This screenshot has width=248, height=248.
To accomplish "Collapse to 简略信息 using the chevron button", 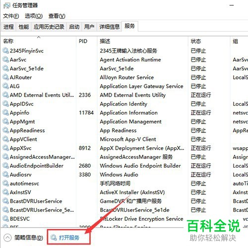I will [7, 238].
